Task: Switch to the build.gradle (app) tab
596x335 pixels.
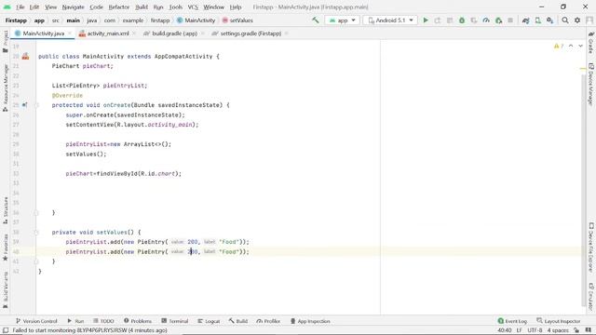Action: (174, 33)
